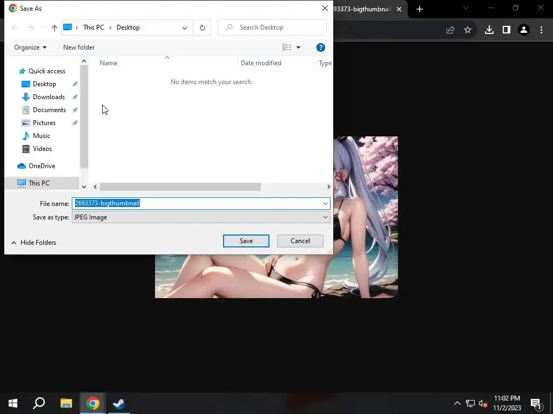Create a New folder
Screen dimensions: 553x414
79,47
